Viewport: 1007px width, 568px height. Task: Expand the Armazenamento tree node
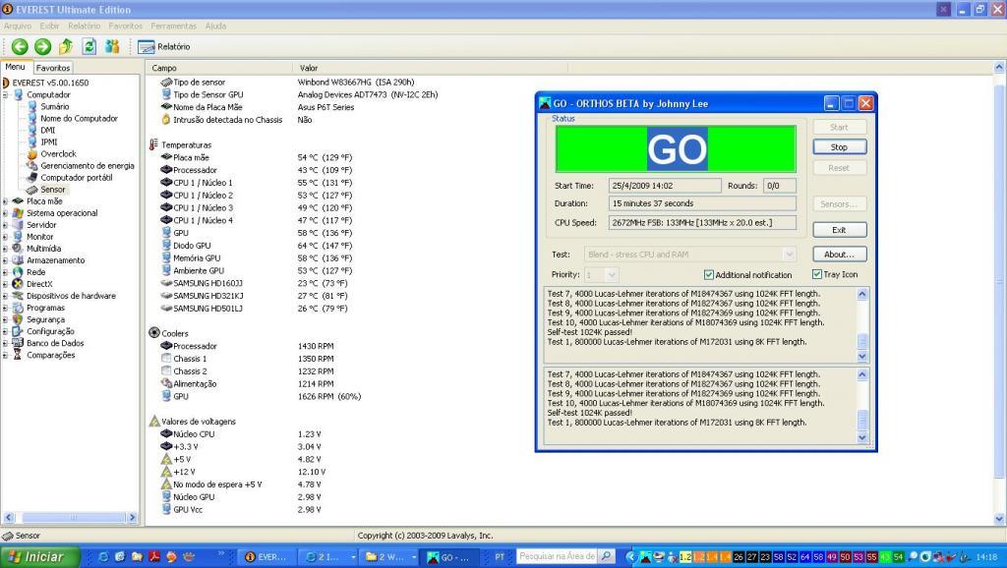(5, 260)
